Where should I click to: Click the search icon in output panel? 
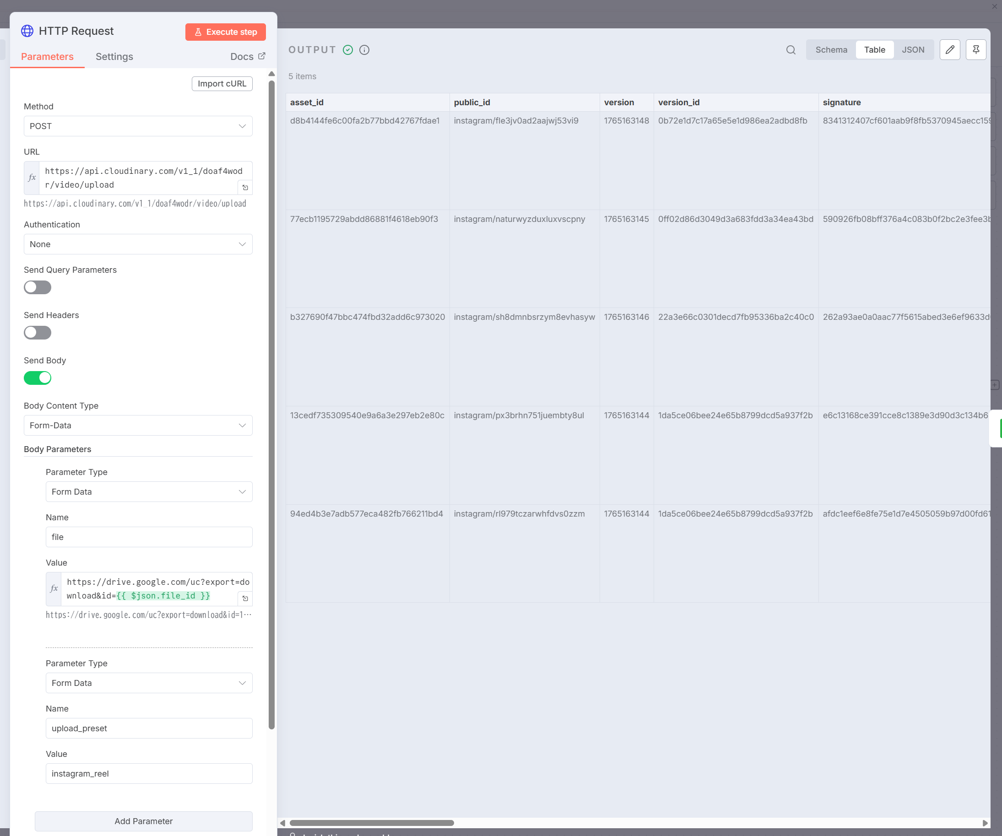791,49
